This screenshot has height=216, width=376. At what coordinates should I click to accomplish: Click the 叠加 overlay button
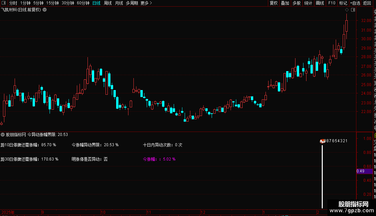(x=285, y=3)
